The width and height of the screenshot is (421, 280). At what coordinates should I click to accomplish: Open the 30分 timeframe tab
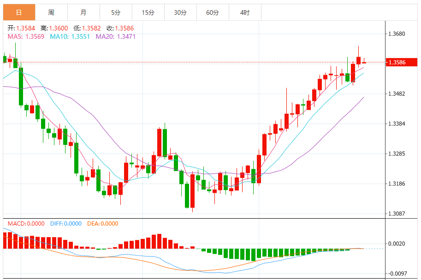coord(180,12)
